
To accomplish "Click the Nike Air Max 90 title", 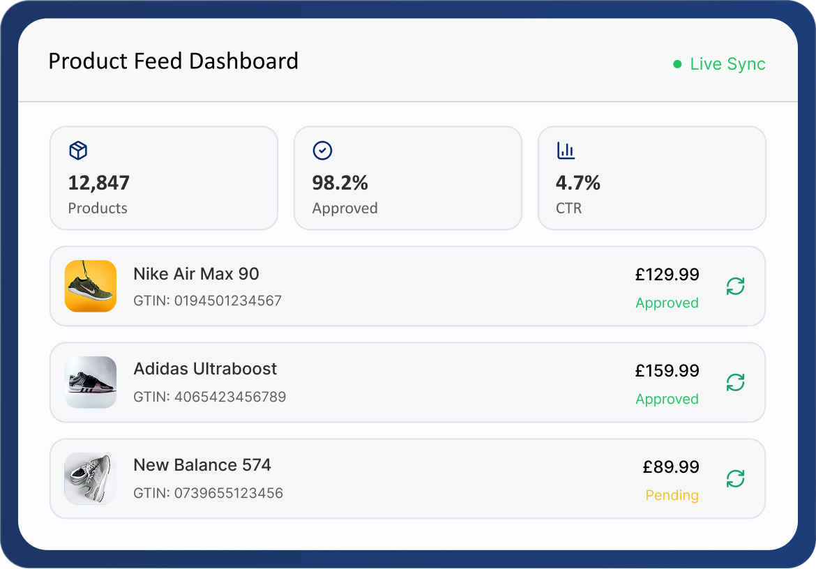I will tap(196, 274).
